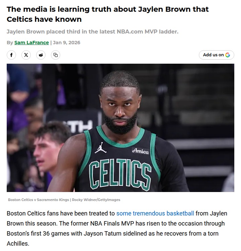Screen dimensions: 241x251
Task: Click the Rocky Widner/GettyImages photo credit
Action: click(x=96, y=200)
